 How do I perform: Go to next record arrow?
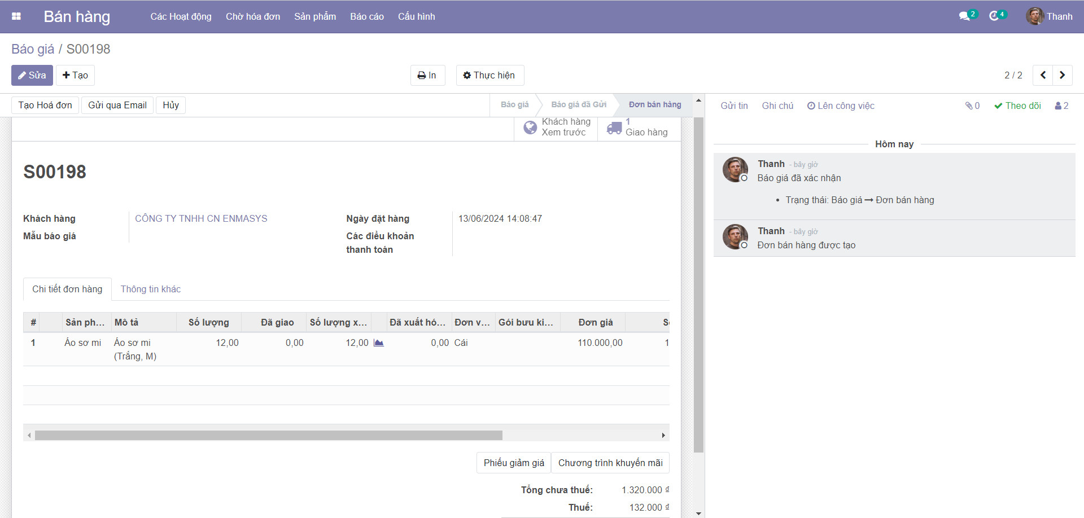pos(1062,75)
